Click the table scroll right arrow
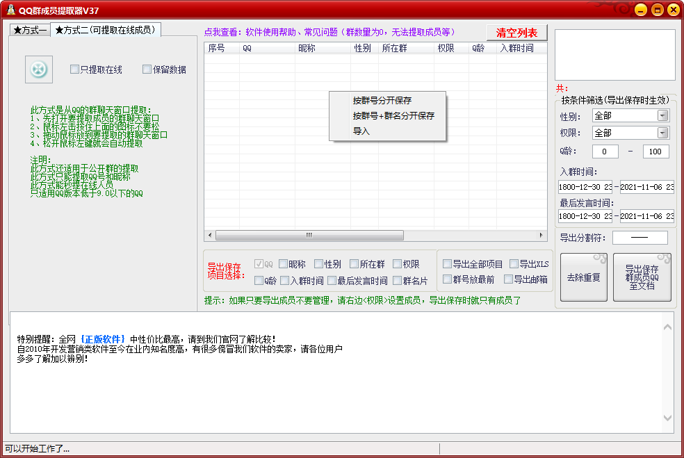 [541, 235]
